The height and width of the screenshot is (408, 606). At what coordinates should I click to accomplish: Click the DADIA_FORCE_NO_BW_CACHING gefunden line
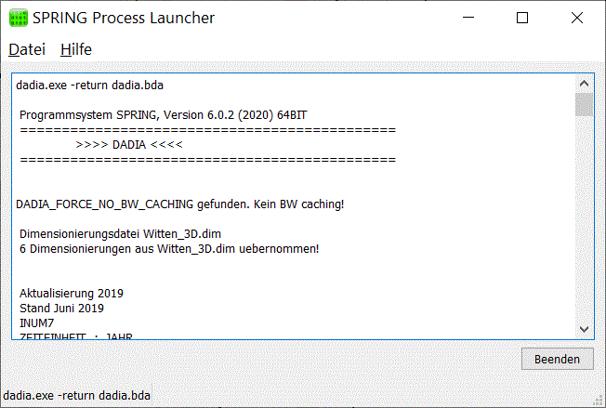[x=179, y=204]
